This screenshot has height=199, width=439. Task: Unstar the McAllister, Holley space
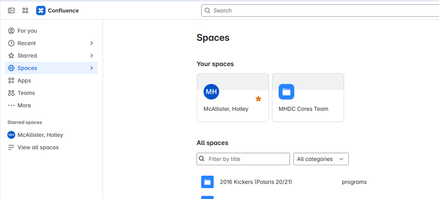coord(258,99)
